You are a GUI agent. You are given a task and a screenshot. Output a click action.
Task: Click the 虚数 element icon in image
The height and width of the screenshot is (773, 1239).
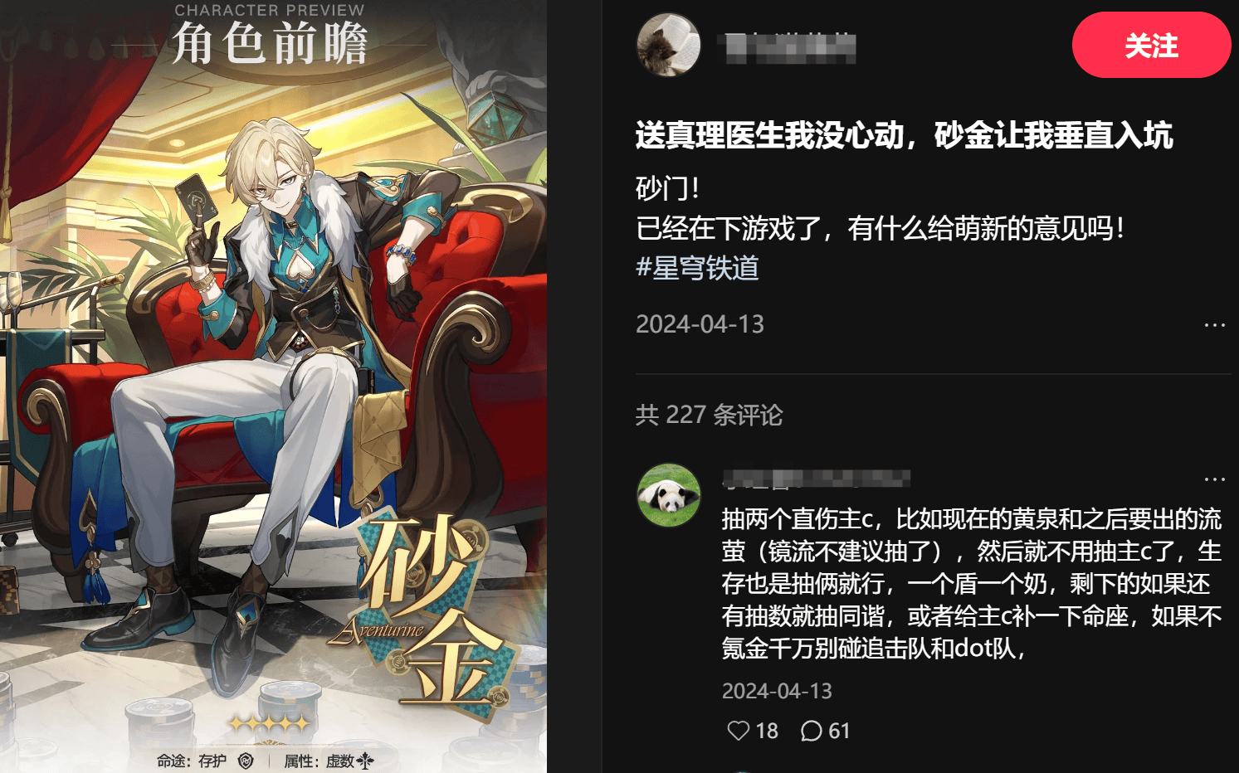pos(365,761)
